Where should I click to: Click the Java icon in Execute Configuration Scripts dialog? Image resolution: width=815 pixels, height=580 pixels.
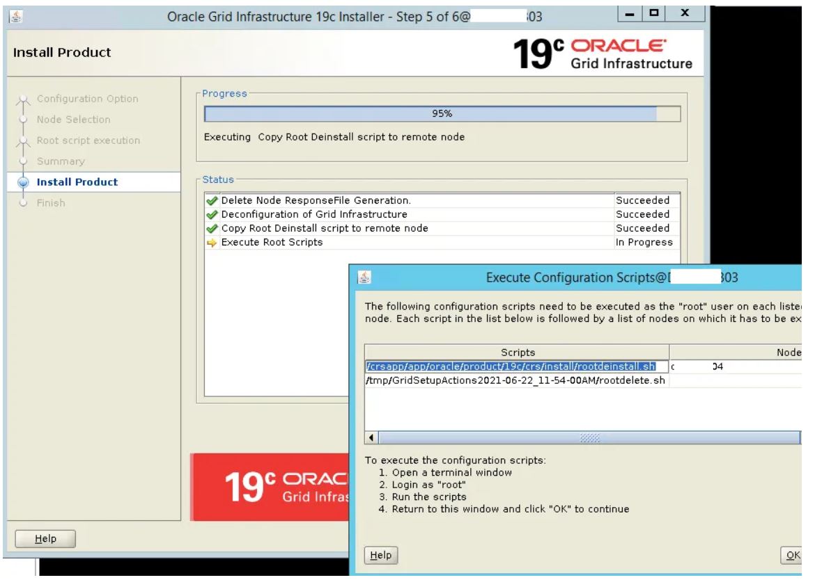[362, 277]
